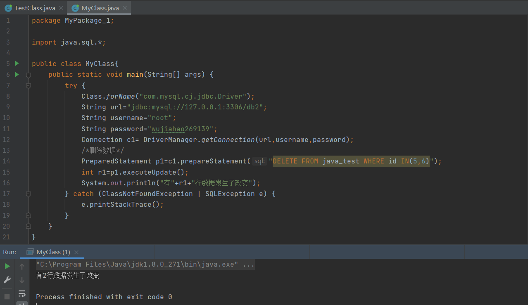Click ClassNotFoundException in the catch clause

(x=147, y=194)
